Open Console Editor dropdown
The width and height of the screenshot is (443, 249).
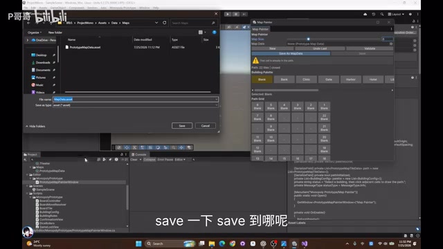[x=180, y=160]
